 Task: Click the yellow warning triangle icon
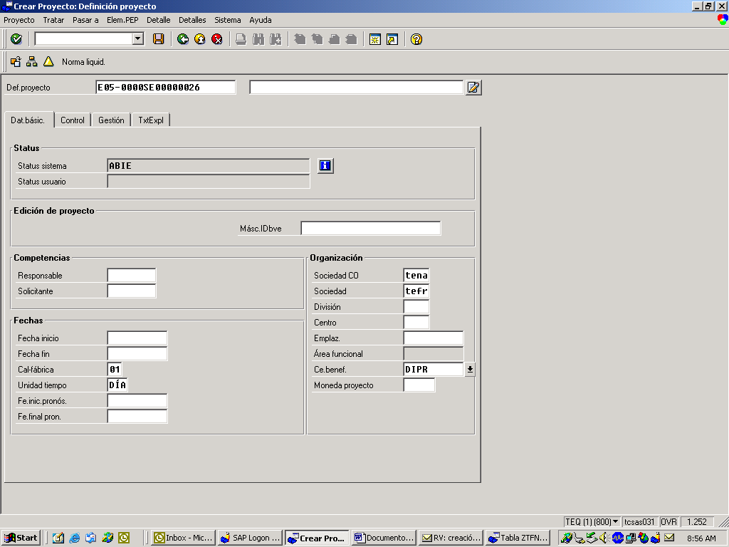(48, 61)
